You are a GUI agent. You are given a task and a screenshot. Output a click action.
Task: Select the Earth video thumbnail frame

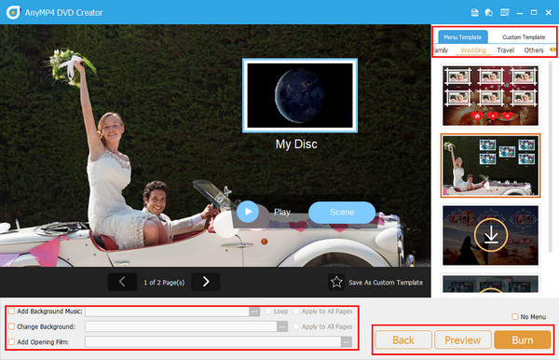(300, 96)
